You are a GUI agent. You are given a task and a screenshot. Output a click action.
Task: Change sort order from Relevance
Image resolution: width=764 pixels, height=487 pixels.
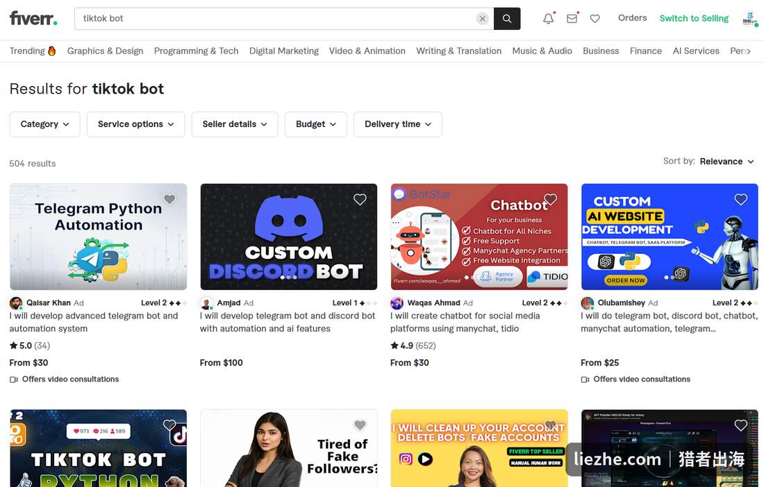(726, 162)
